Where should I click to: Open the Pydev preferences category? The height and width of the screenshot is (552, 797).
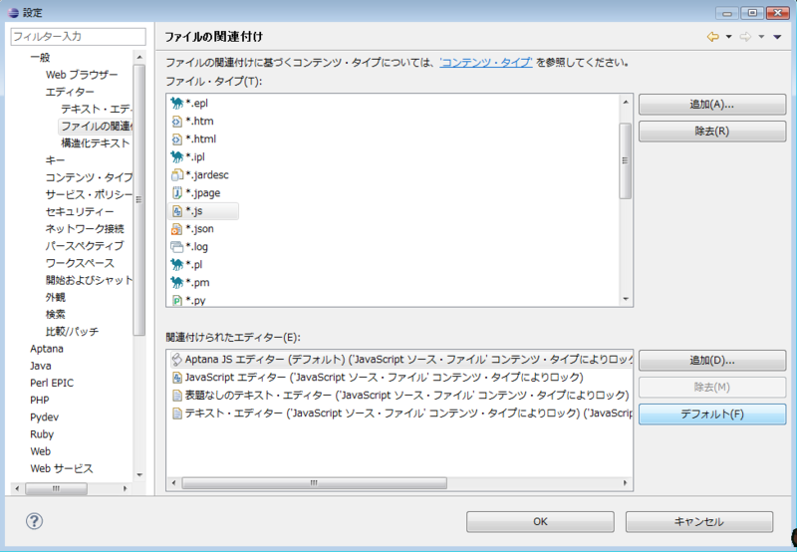click(x=44, y=417)
